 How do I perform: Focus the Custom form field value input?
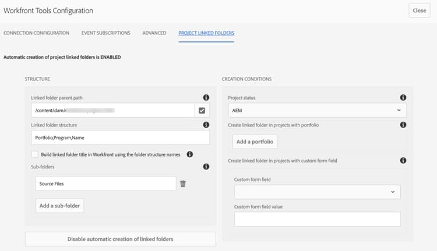point(318,219)
